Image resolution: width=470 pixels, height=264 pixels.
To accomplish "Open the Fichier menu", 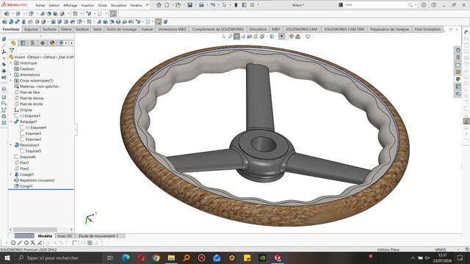I will (40, 5).
